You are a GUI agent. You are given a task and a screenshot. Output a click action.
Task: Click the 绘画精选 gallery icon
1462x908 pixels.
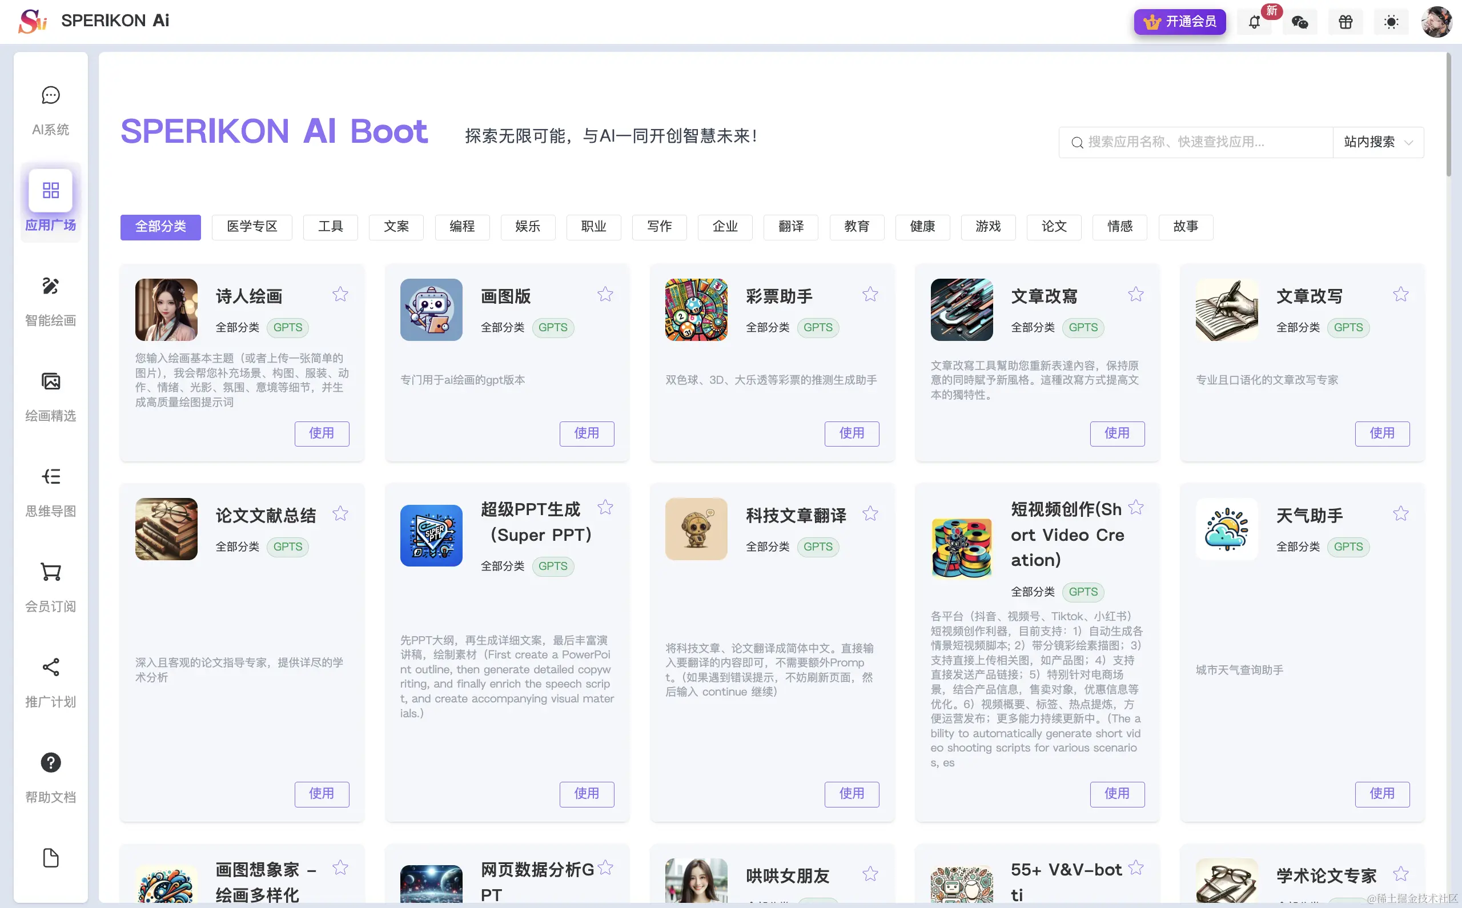click(x=50, y=382)
